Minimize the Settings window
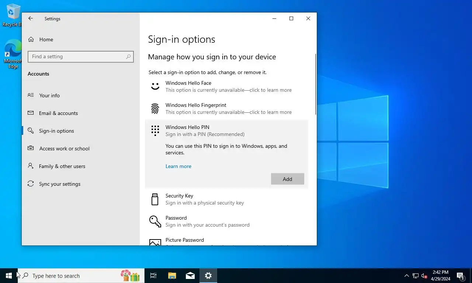 coord(274,18)
